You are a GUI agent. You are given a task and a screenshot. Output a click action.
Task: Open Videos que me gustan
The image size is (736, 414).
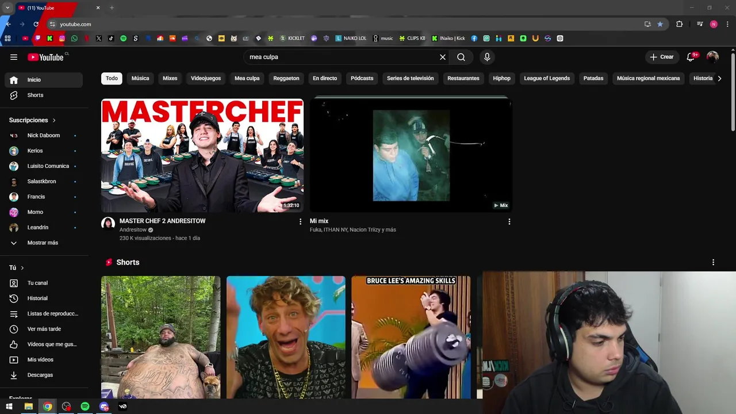coord(44,344)
